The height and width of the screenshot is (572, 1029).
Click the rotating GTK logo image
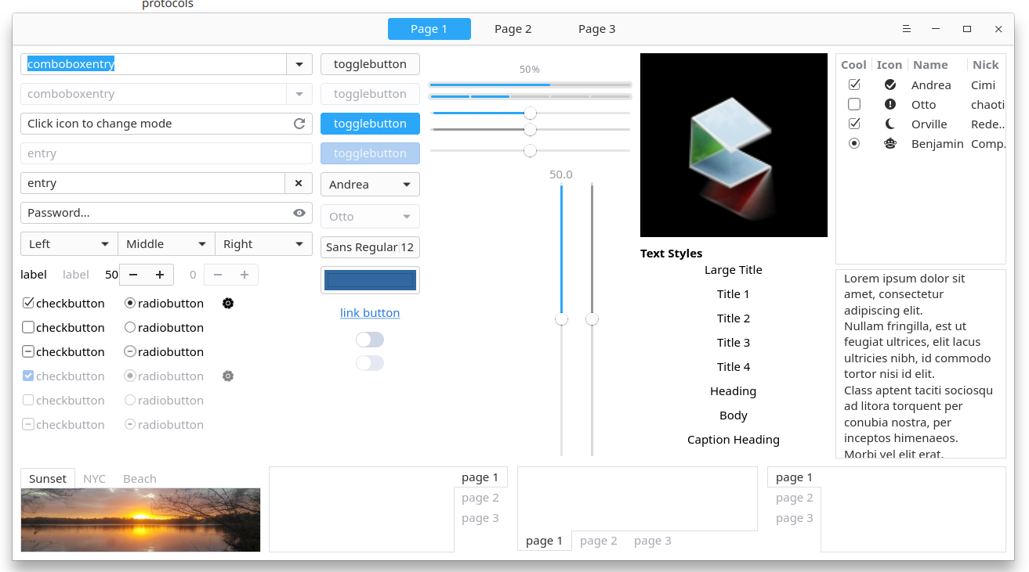(x=734, y=145)
